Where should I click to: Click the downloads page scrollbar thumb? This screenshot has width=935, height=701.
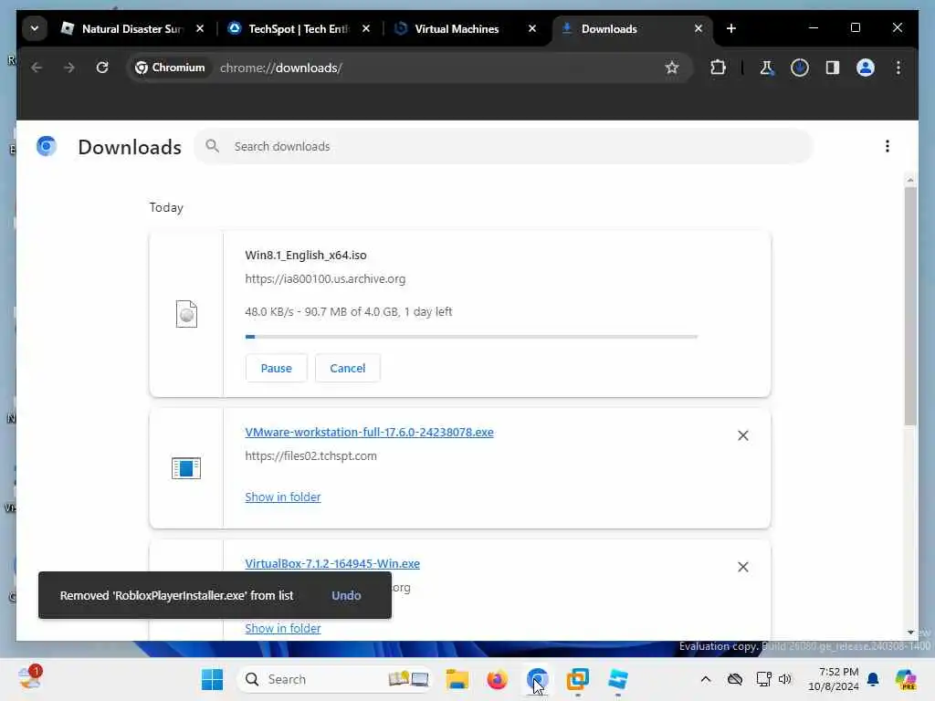pos(910,305)
